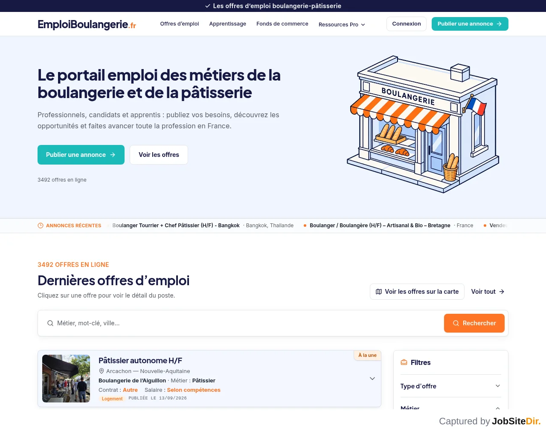546x434 pixels.
Task: Expand the Type d'offre filter
Action: click(x=451, y=386)
